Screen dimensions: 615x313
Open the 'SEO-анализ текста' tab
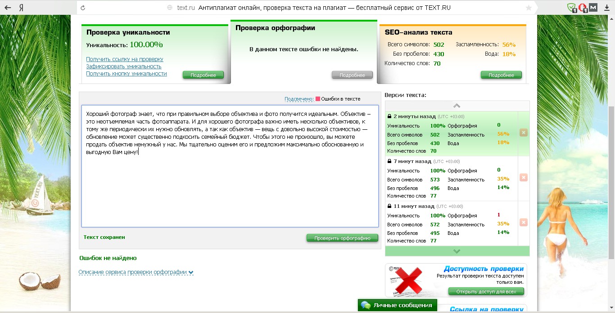(x=419, y=32)
